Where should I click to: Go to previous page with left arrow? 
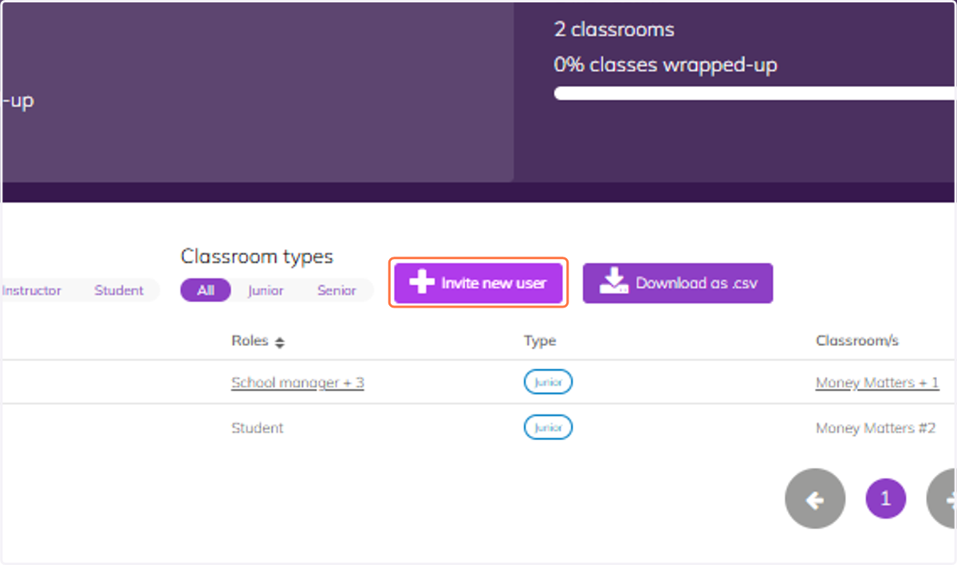(x=814, y=500)
